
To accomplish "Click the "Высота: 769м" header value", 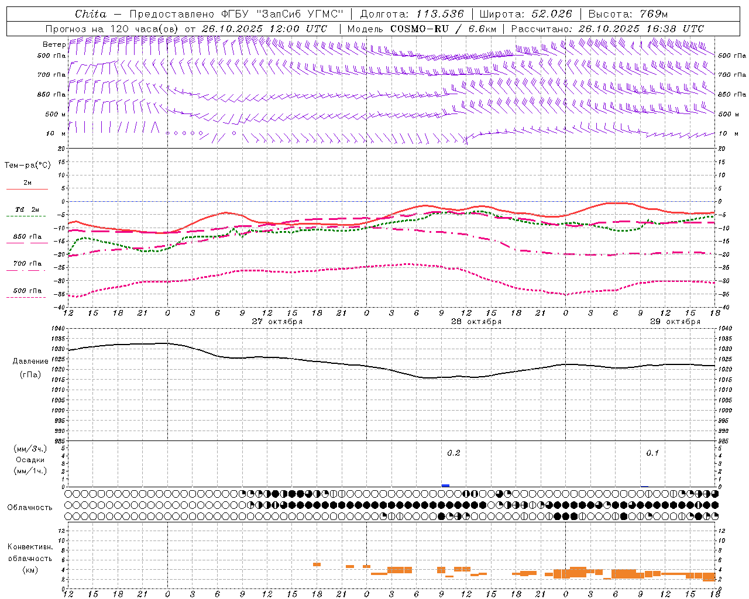I will point(628,14).
